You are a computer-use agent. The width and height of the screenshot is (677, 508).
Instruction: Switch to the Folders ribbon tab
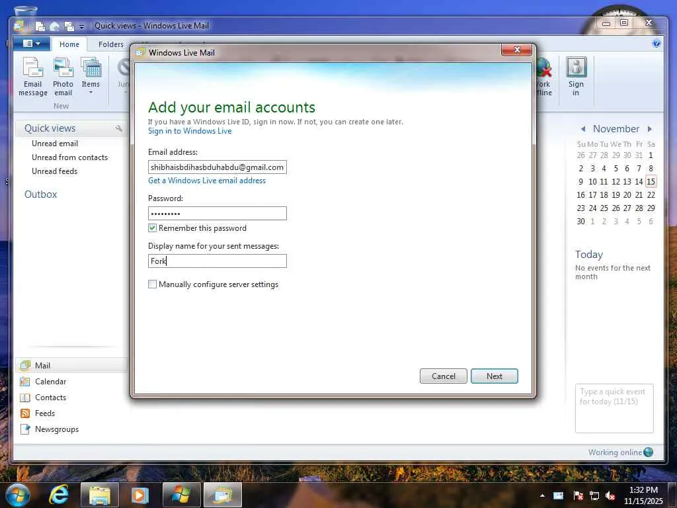pos(111,44)
